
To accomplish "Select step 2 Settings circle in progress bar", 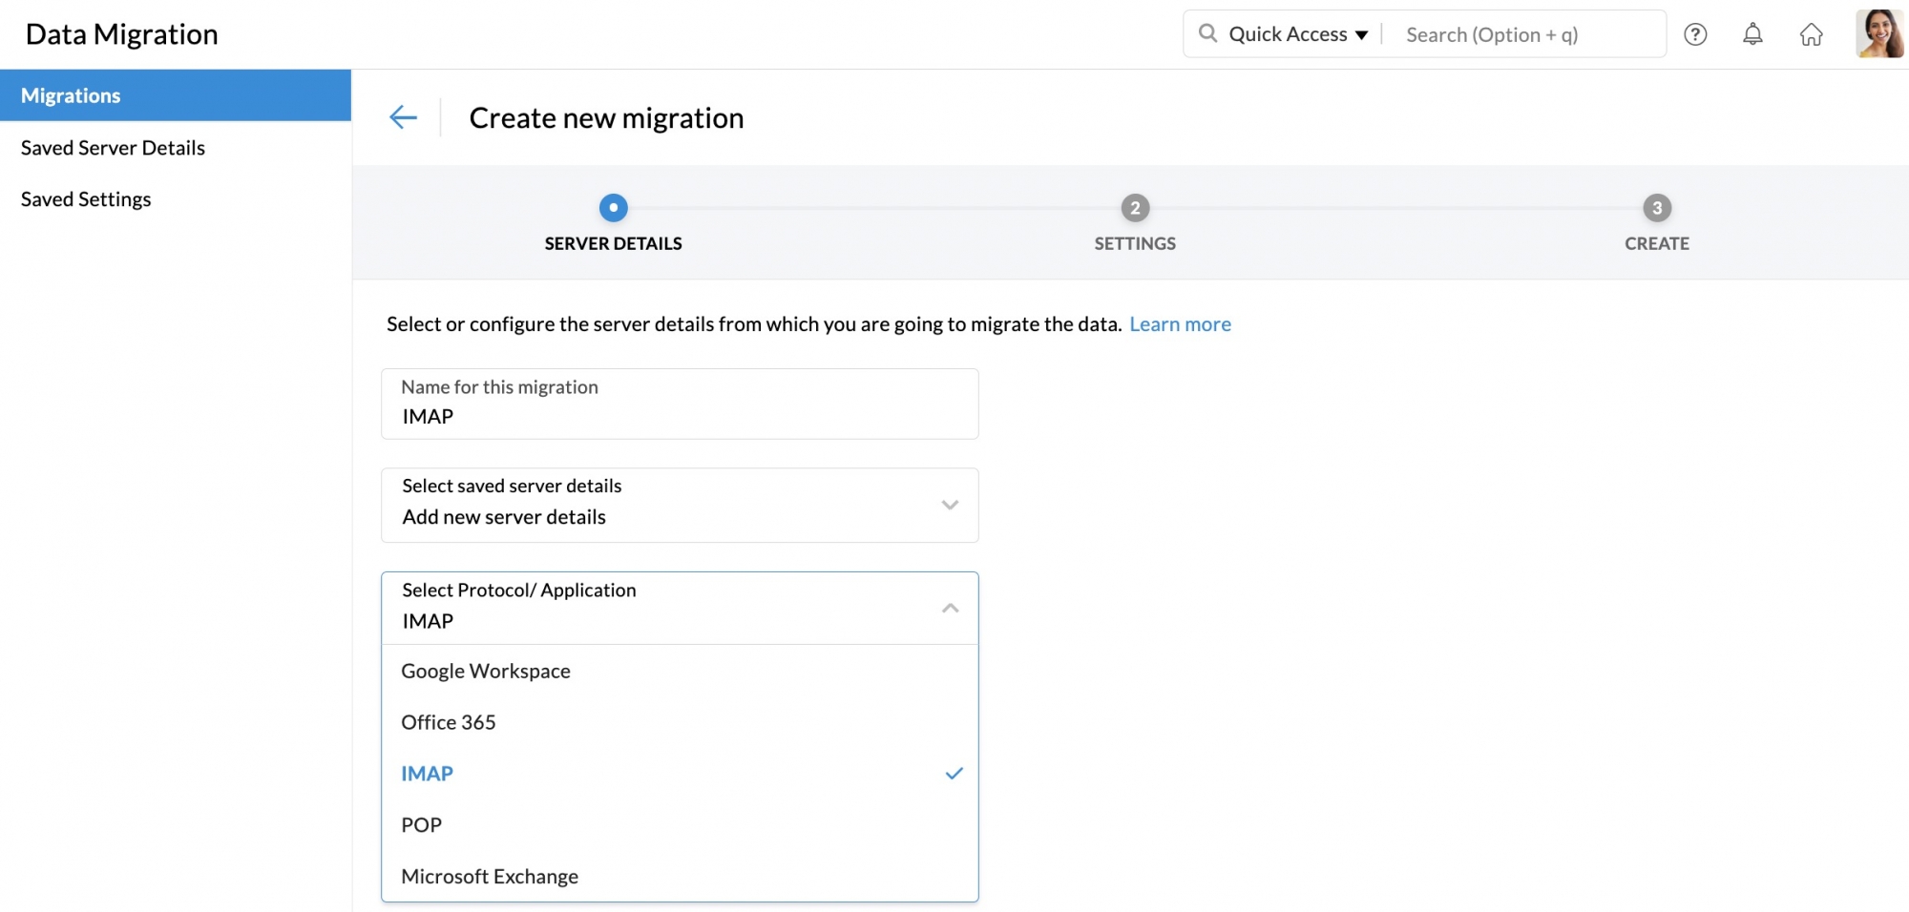I will (x=1133, y=208).
